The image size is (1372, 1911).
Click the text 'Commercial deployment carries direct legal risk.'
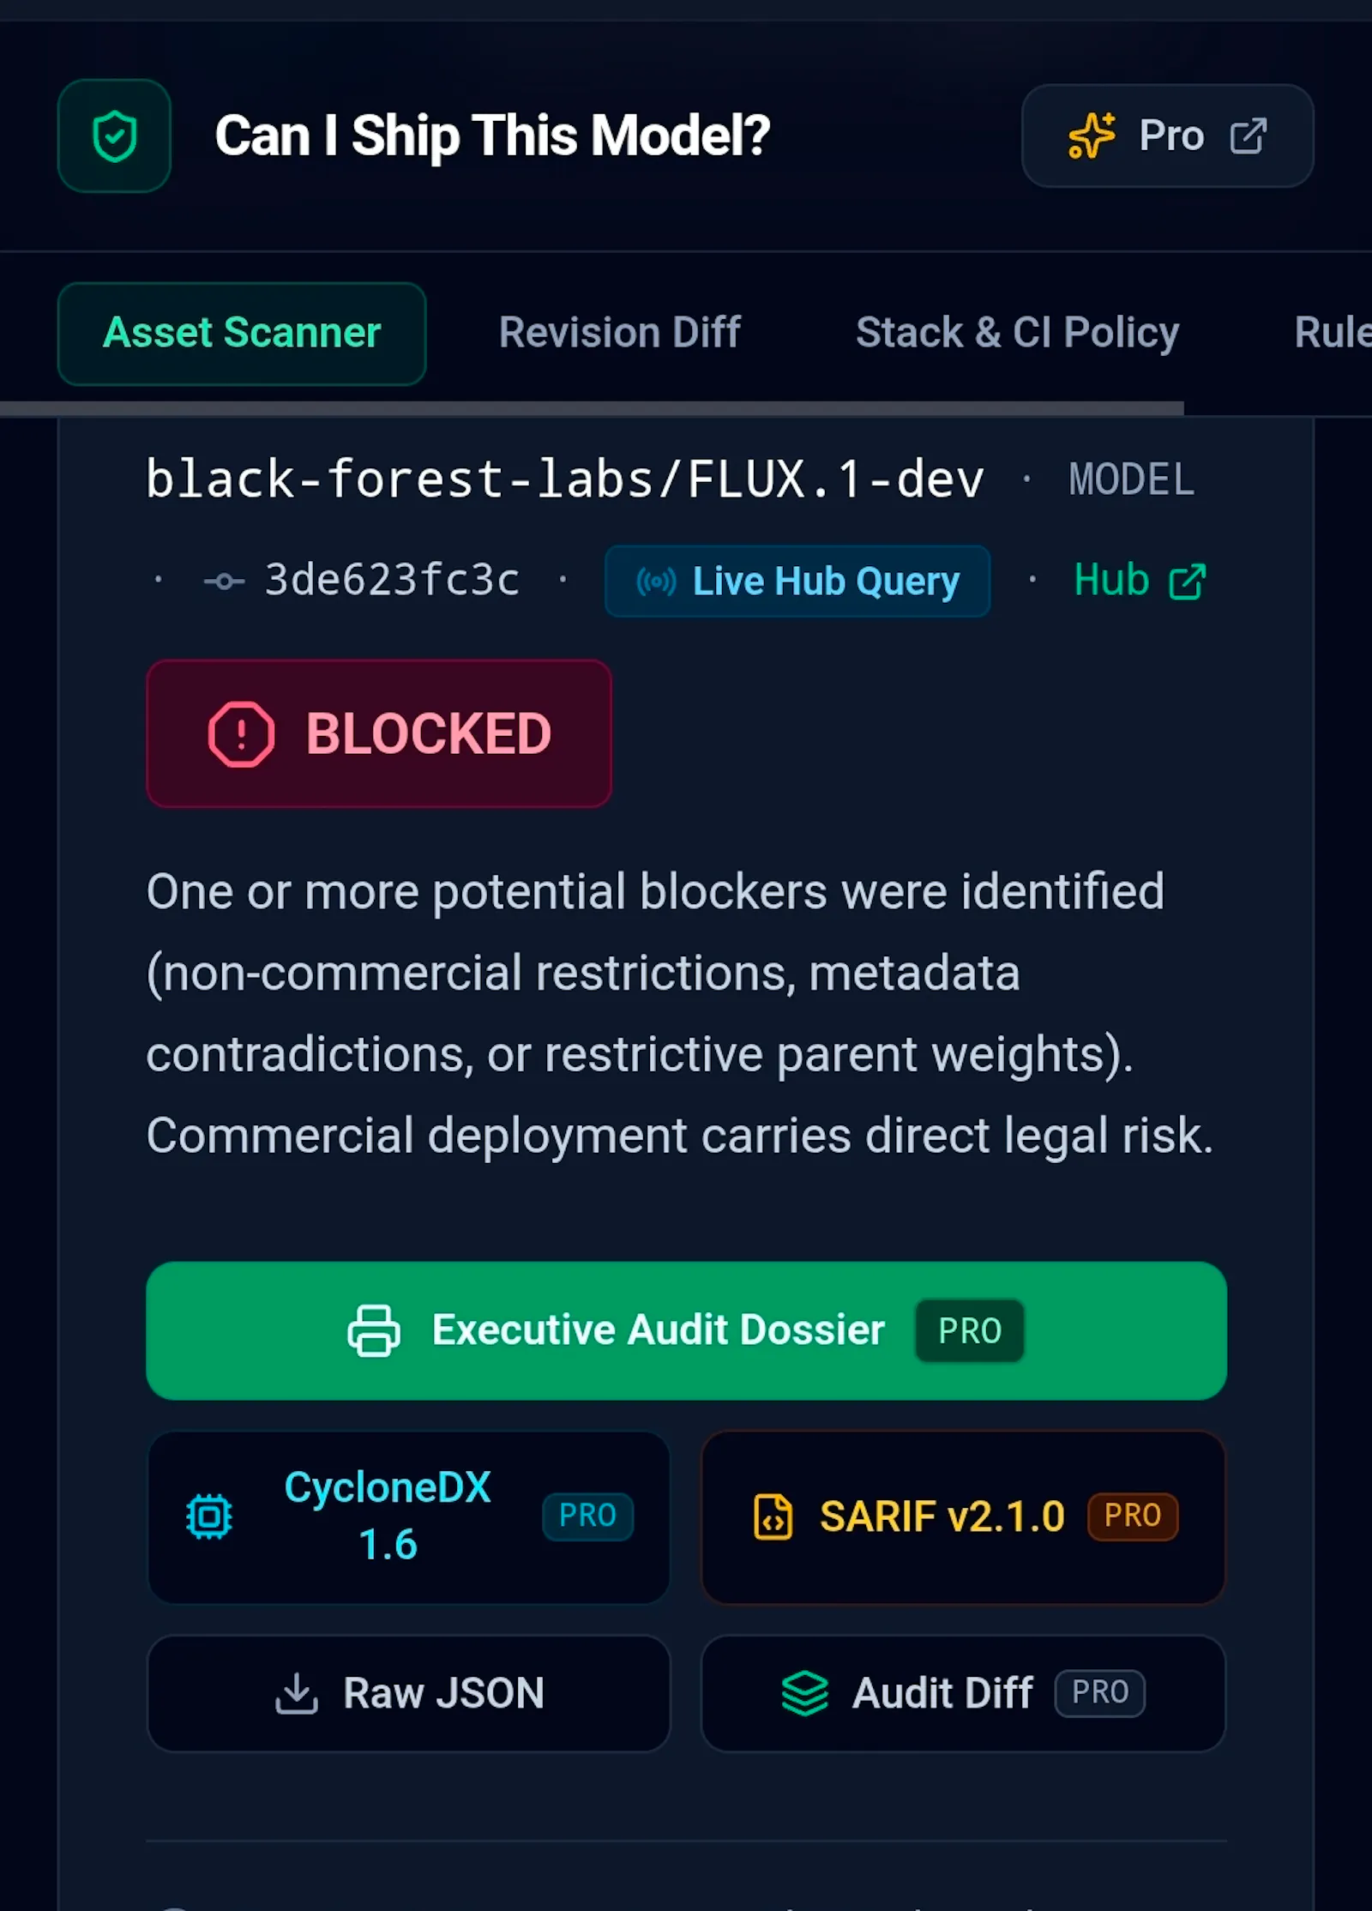(x=680, y=1136)
